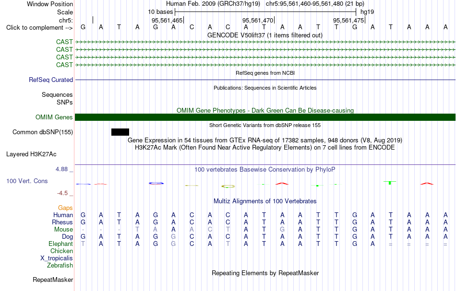Screen dimensions: 456x291
Task: Click the Gaps row label
Action: point(65,208)
